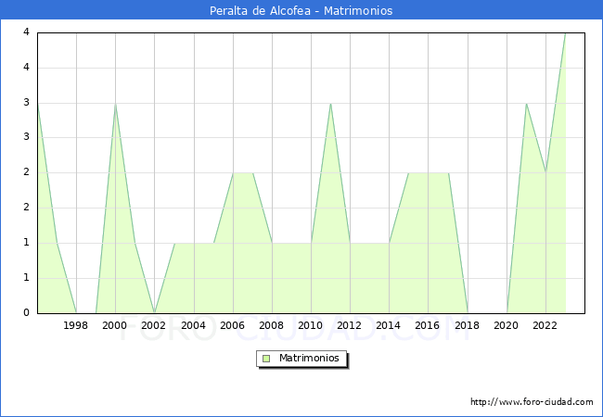Click the 2021 peak data point
This screenshot has height=417, width=603.
click(526, 103)
